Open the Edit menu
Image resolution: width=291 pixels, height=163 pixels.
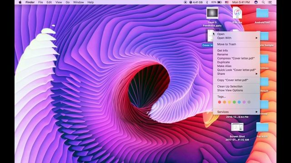[x=49, y=2]
